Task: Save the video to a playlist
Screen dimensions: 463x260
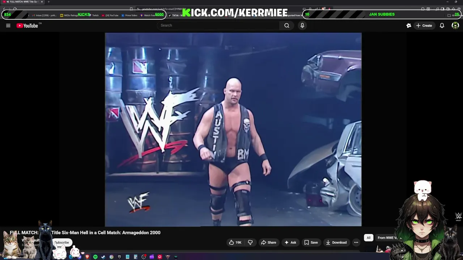Action: (x=311, y=242)
